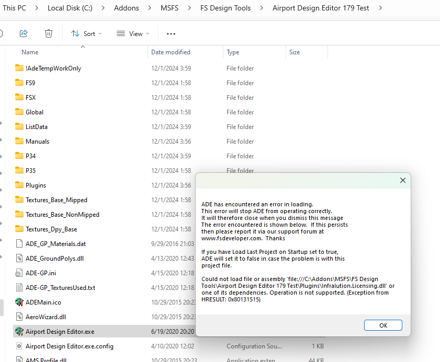The height and width of the screenshot is (362, 440).
Task: Select the ListData folder icon
Action: 19,126
